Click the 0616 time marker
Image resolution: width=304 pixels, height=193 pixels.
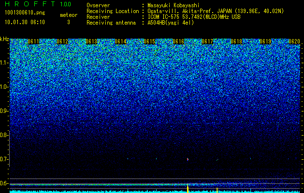(178, 41)
